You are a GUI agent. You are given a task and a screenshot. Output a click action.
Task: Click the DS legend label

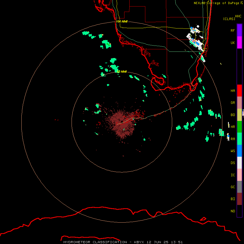pyautogui.click(x=233, y=163)
